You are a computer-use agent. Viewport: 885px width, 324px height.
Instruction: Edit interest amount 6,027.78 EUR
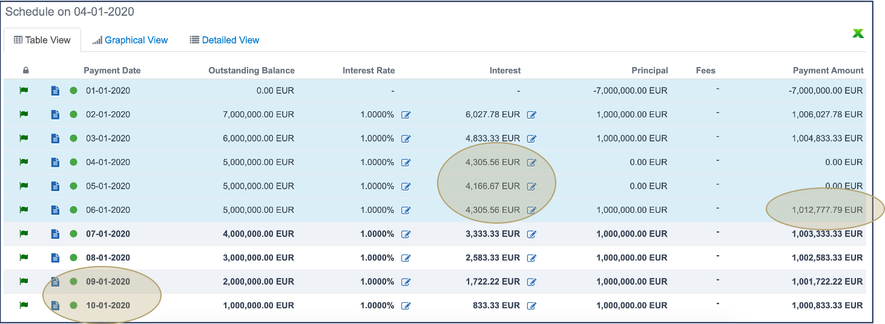point(531,115)
